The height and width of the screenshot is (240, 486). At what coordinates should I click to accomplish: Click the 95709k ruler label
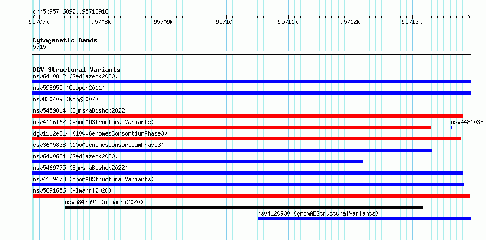(x=163, y=22)
